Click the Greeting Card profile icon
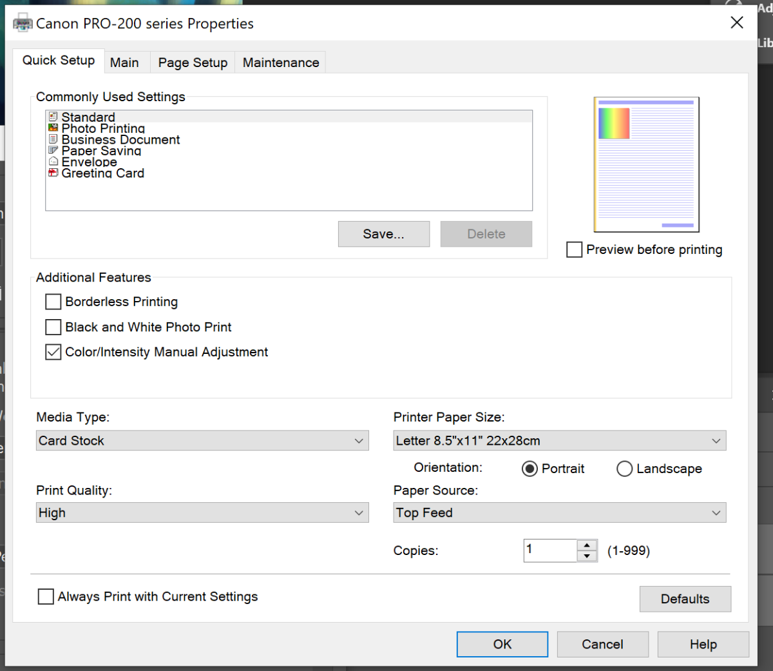 (x=53, y=173)
